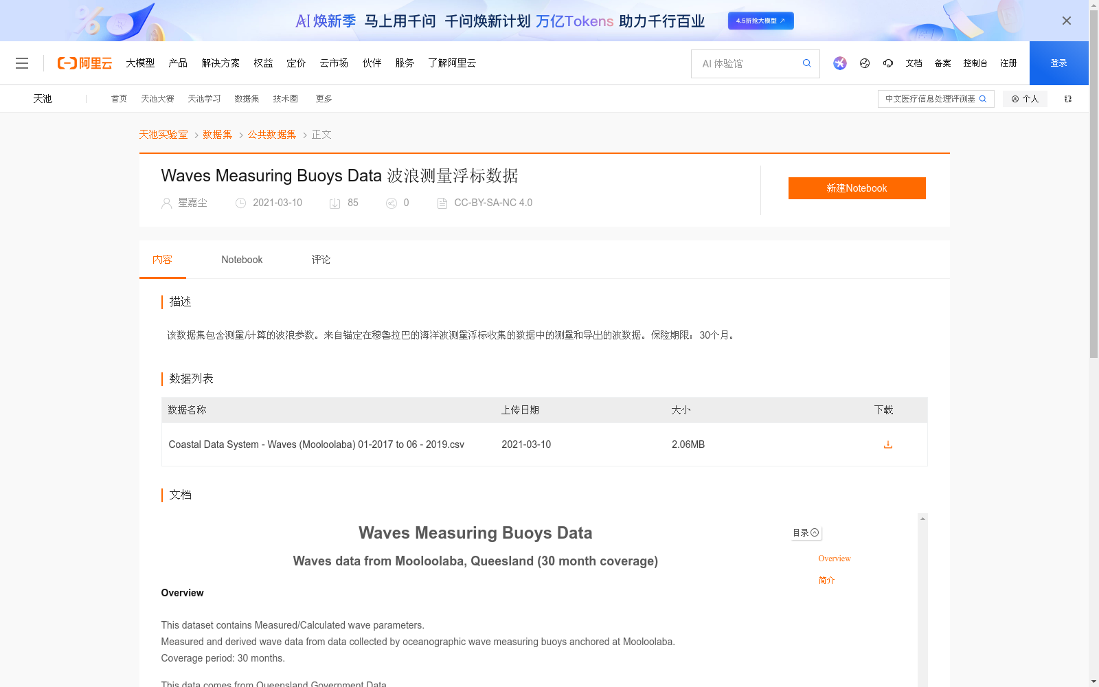1099x687 pixels.
Task: Open the 大模型 menu
Action: point(140,63)
